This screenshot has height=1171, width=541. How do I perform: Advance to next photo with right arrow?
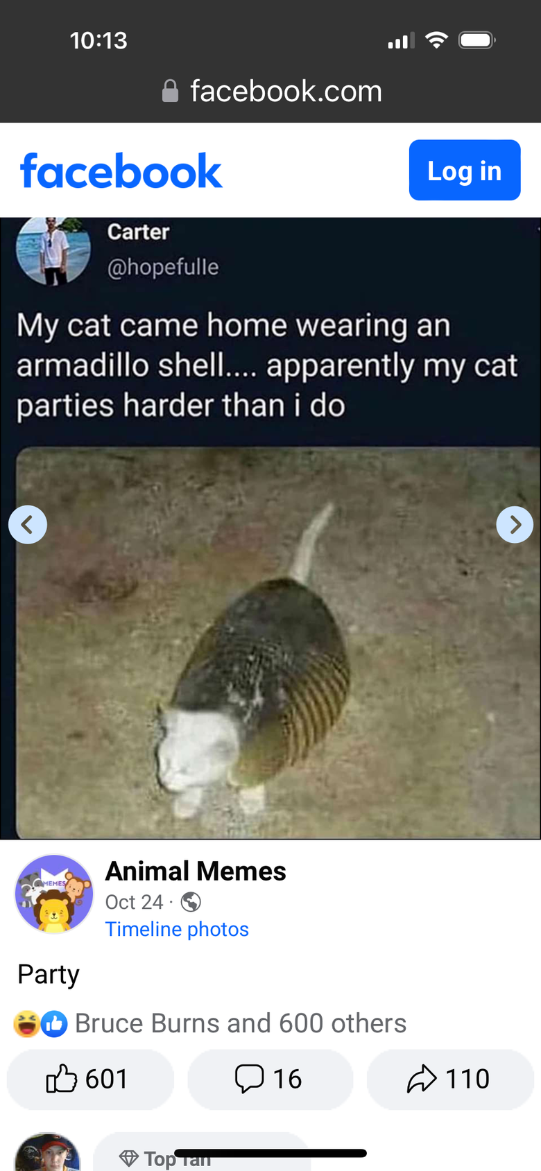pyautogui.click(x=515, y=525)
